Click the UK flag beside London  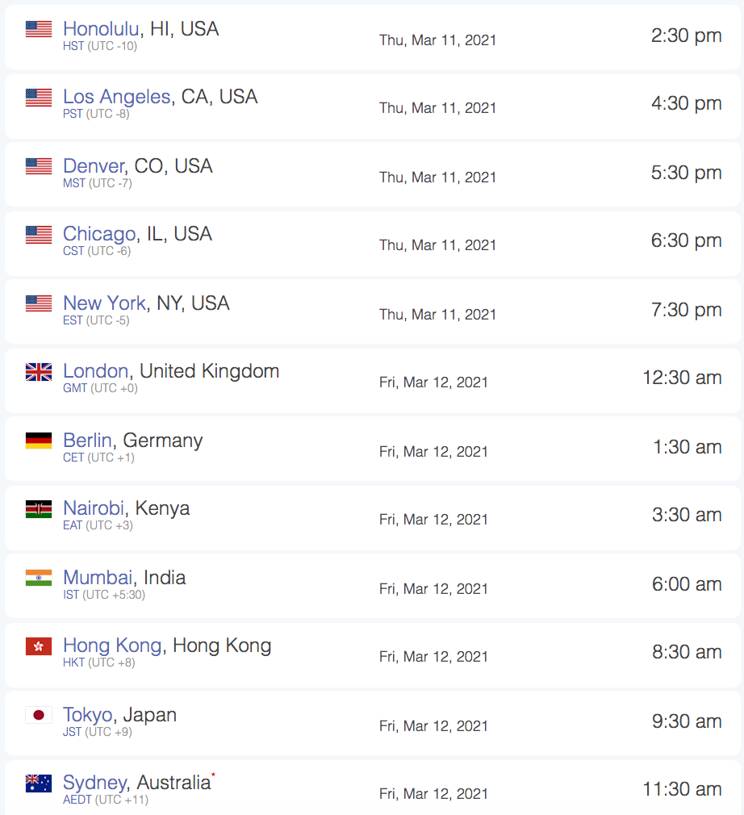pyautogui.click(x=39, y=372)
